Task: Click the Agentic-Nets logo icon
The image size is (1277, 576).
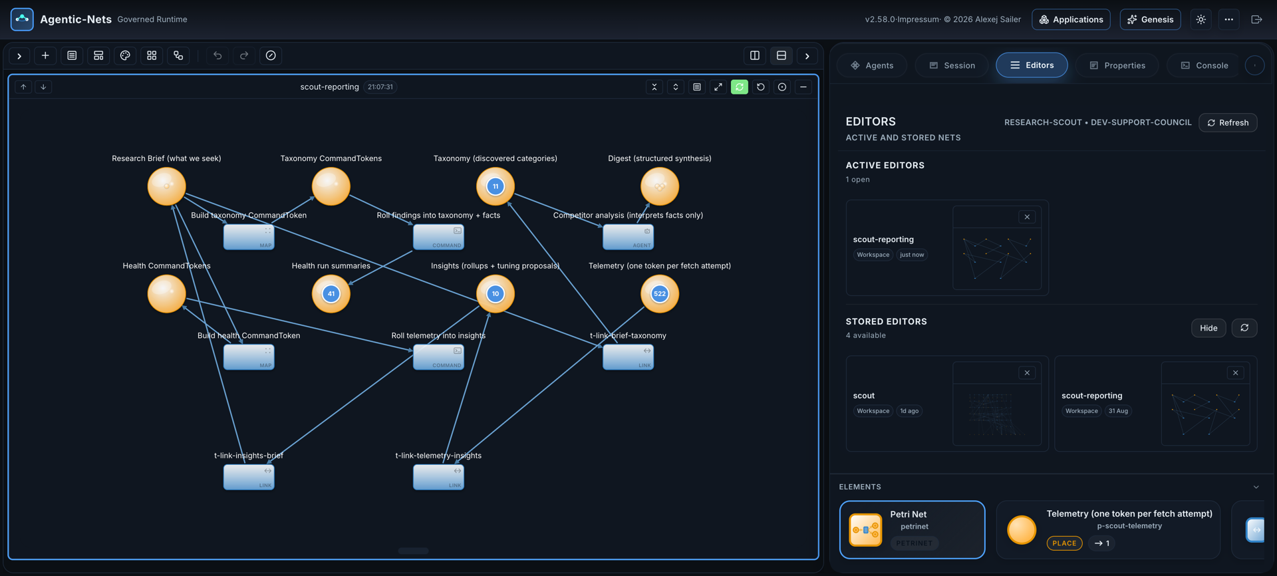Action: [x=22, y=19]
